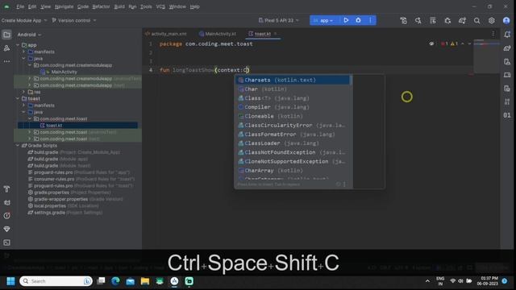Switch to MainActivity.kt tab

pos(218,34)
